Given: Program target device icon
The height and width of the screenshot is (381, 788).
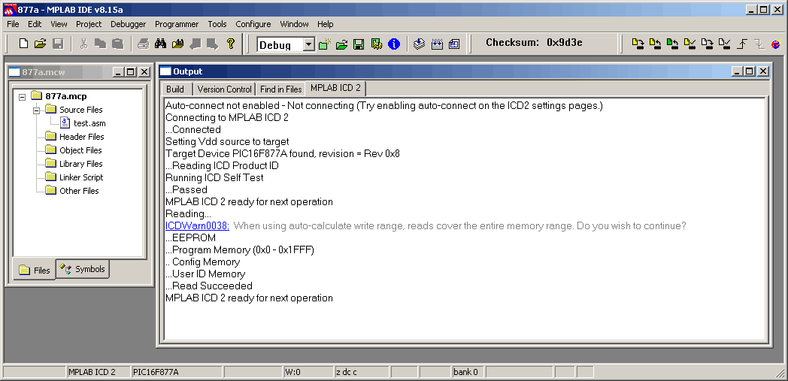Looking at the screenshot, I should (x=638, y=44).
